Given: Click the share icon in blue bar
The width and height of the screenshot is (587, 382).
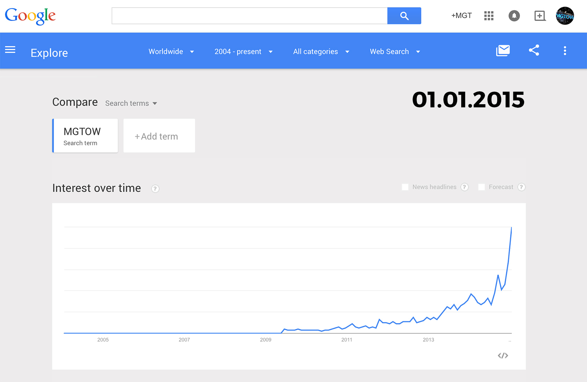Looking at the screenshot, I should coord(534,51).
